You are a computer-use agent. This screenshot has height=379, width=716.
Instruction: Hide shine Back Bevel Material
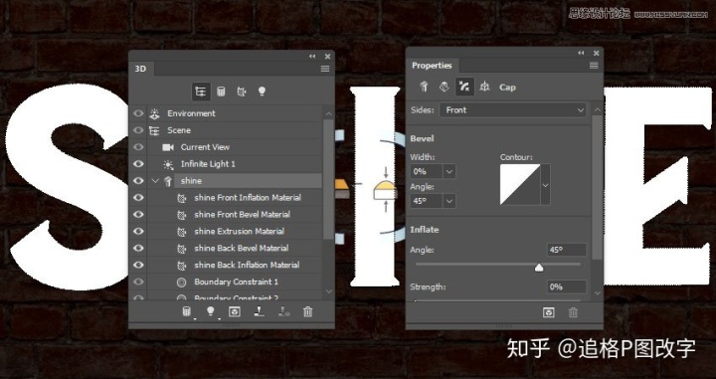click(138, 248)
